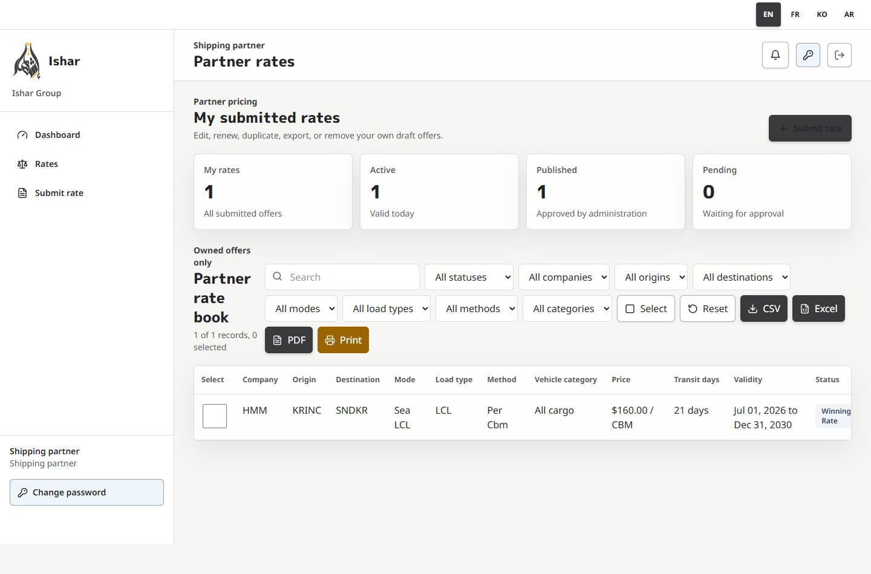Expand the All categories dropdown

coord(567,308)
